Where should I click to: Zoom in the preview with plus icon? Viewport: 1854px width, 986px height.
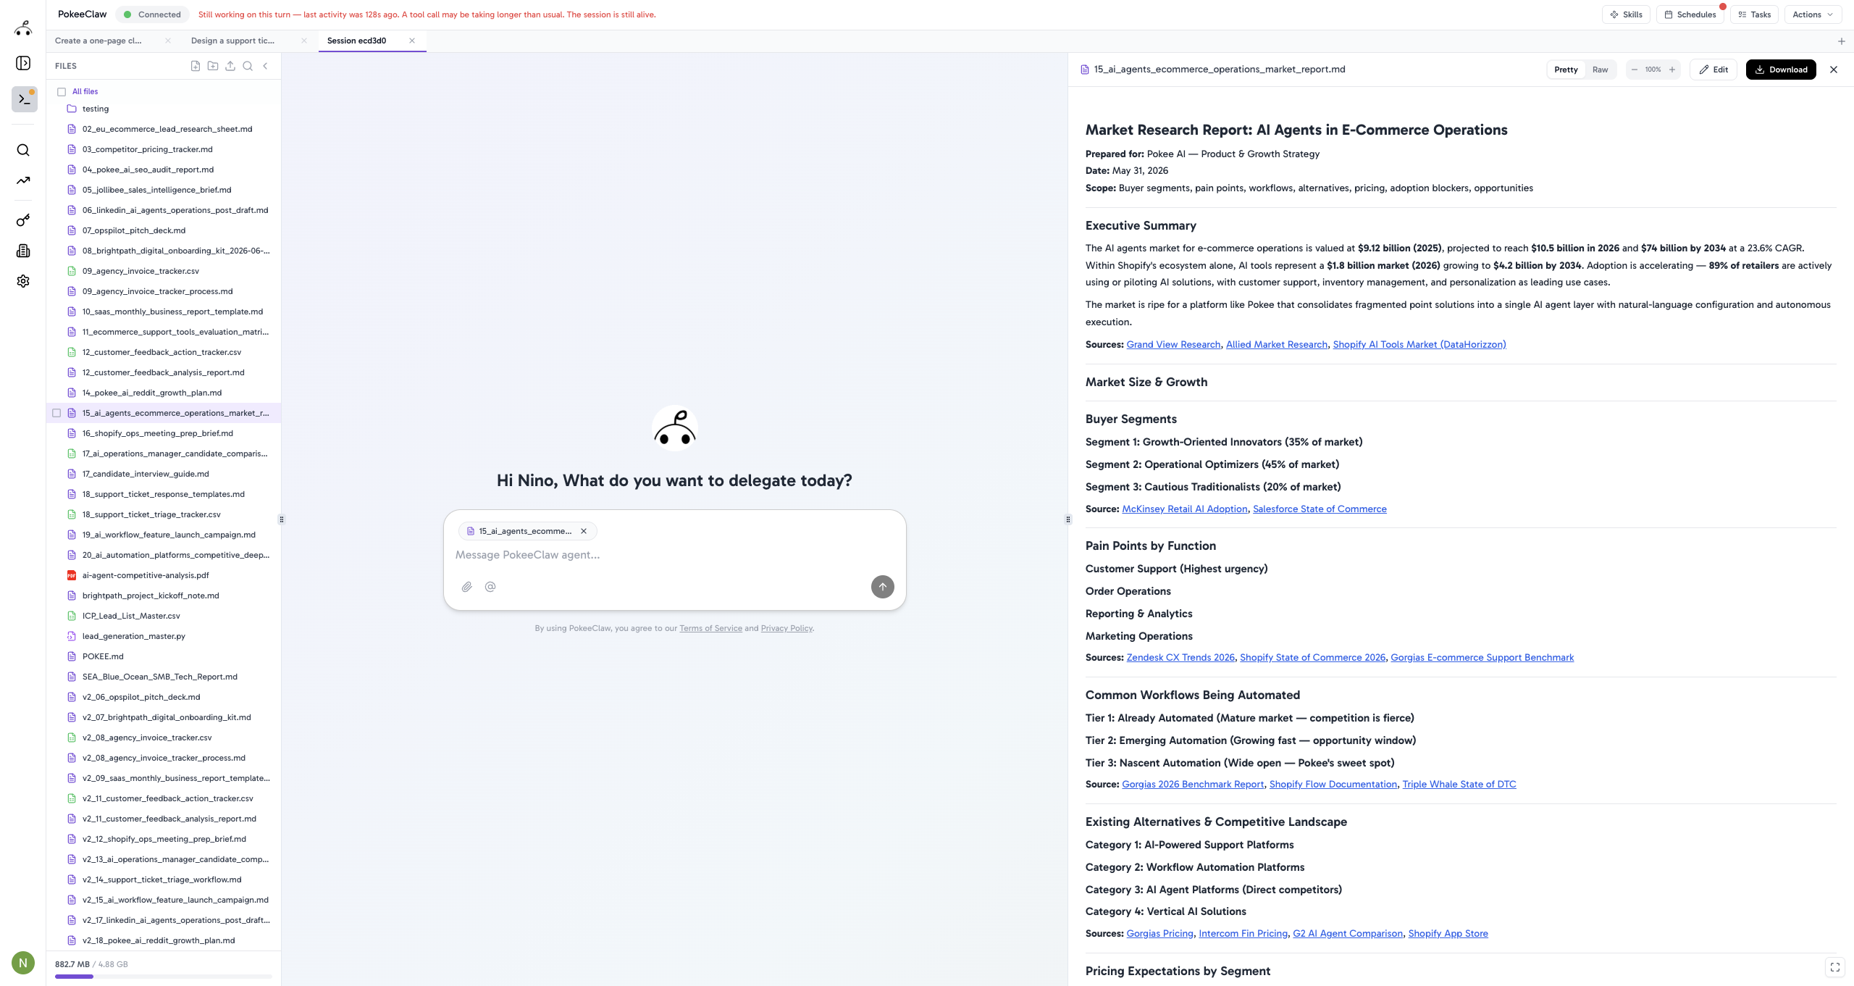tap(1672, 70)
